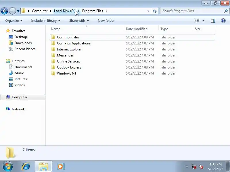This screenshot has height=172, width=230.
Task: Create a New folder
Action: 106,21
